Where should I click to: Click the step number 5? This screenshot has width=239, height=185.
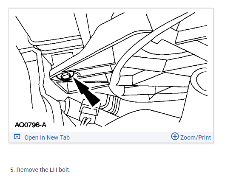pyautogui.click(x=12, y=170)
